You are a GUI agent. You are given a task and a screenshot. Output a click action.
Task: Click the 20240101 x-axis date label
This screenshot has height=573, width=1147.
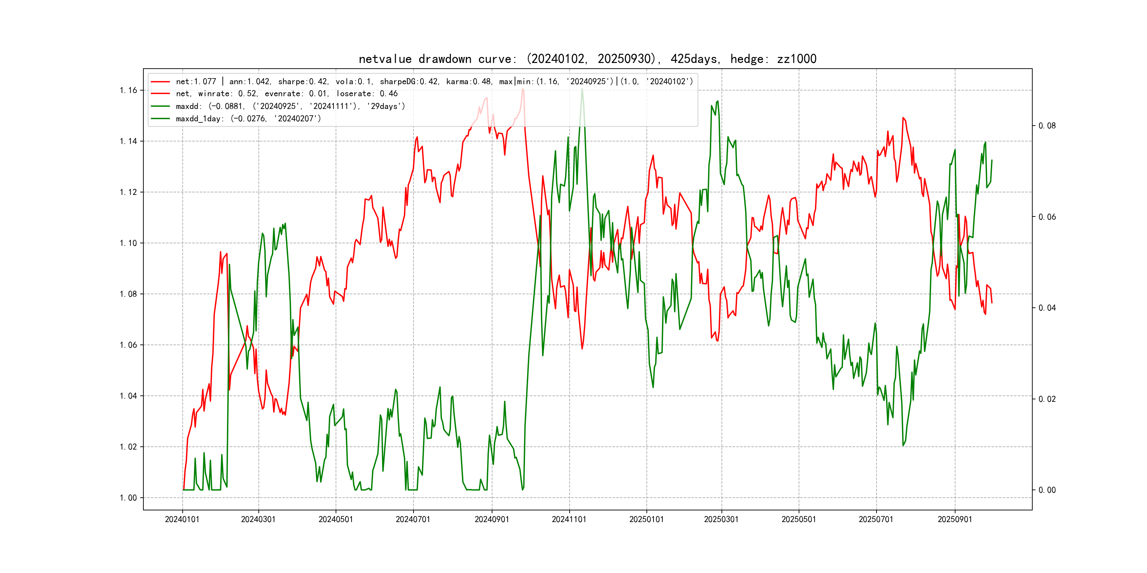coord(182,519)
